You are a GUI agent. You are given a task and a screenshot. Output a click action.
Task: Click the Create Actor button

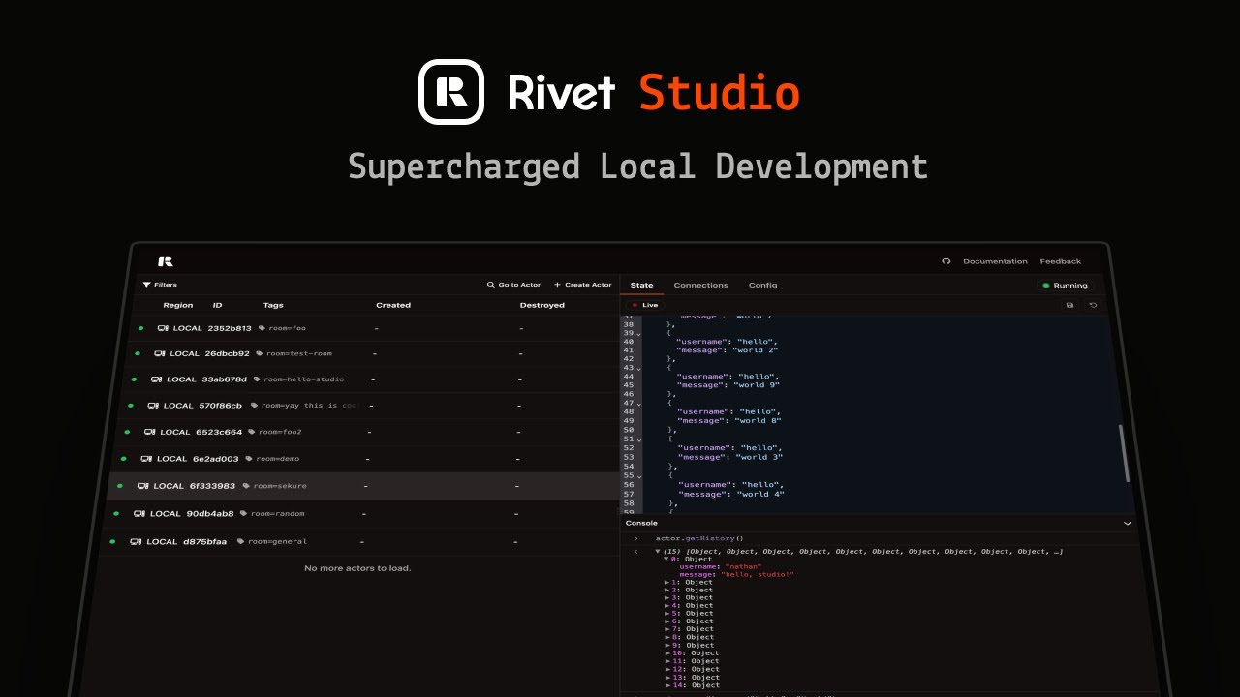pos(582,285)
